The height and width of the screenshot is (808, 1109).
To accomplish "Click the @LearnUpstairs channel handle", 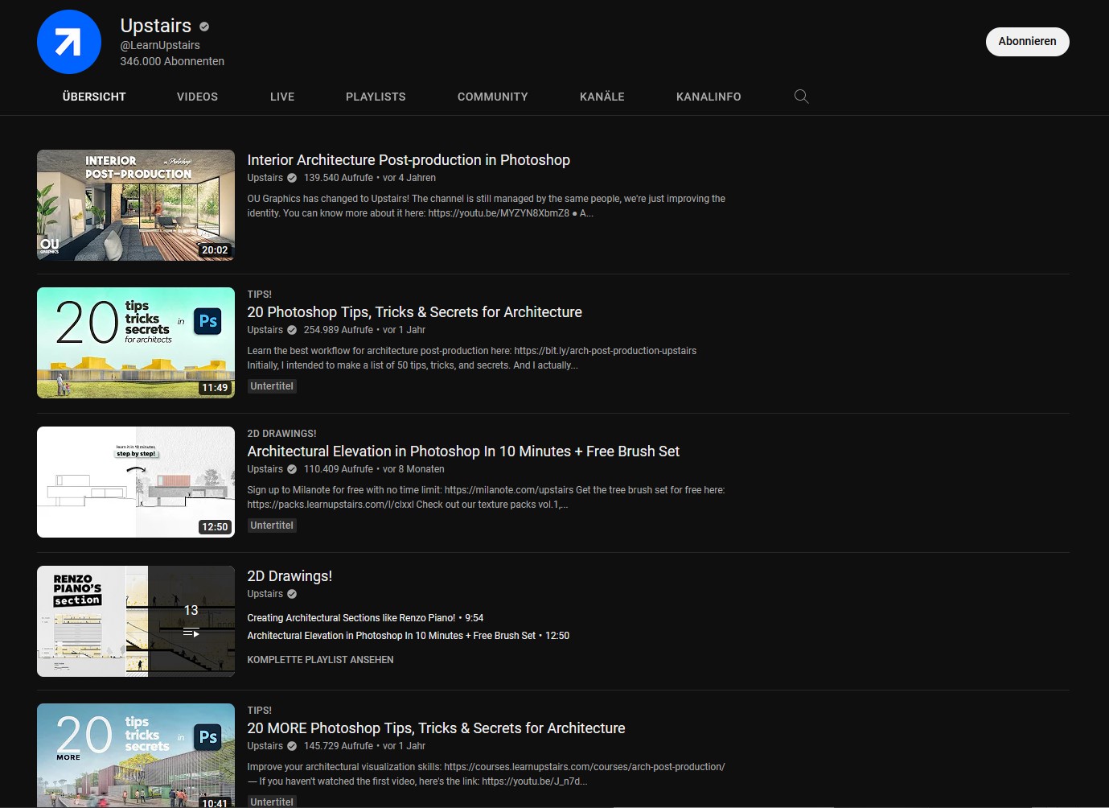I will tap(160, 46).
